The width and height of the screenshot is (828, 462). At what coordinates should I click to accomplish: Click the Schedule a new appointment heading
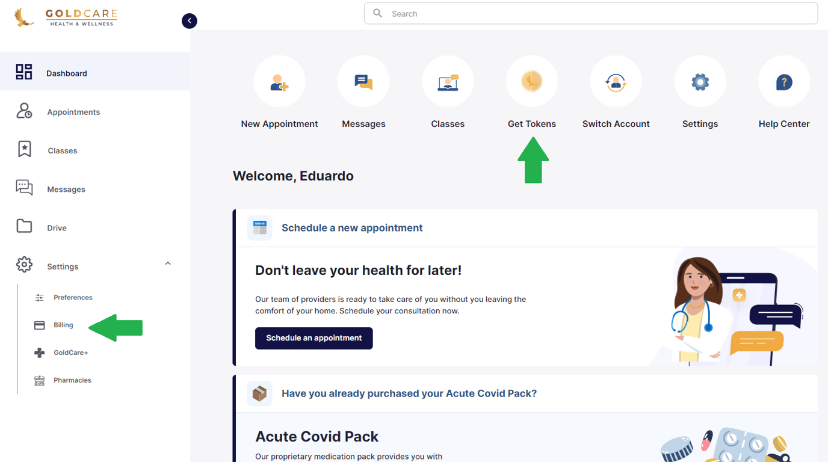[x=352, y=228]
